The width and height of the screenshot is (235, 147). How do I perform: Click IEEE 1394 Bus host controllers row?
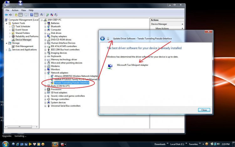65,50
